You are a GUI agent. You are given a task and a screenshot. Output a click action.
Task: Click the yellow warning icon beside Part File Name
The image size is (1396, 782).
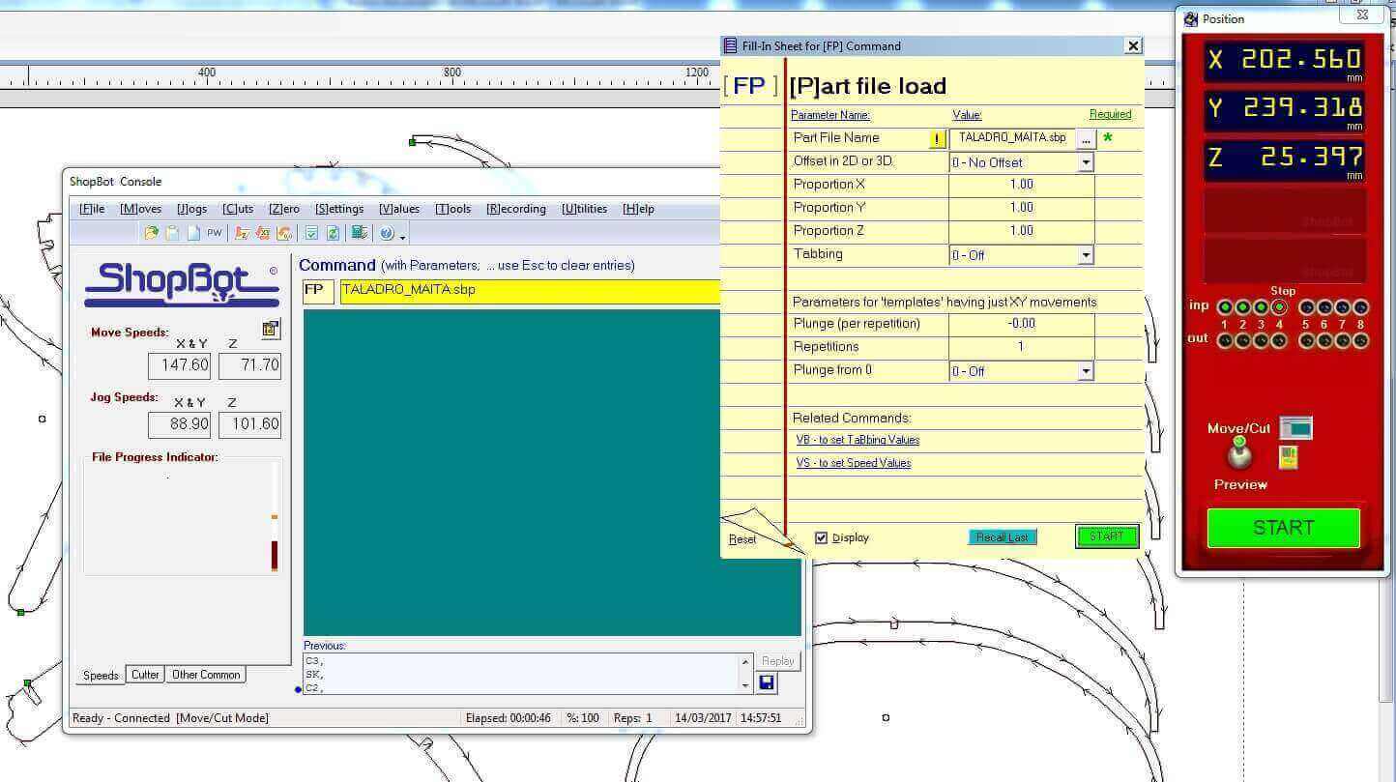[937, 139]
